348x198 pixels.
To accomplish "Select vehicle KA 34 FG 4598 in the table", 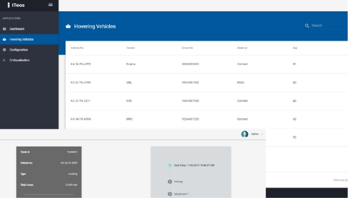I will (x=81, y=119).
